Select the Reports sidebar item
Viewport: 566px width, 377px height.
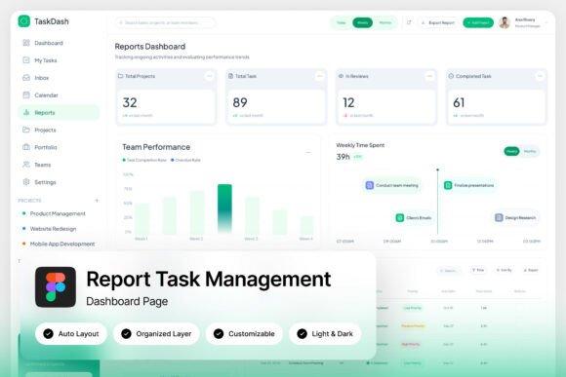tap(59, 112)
